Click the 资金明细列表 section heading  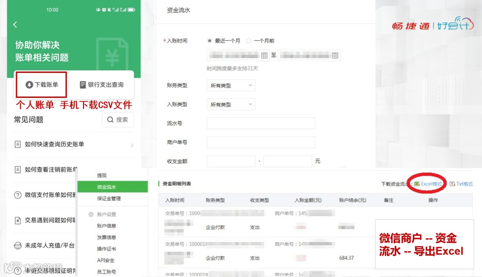coord(177,184)
